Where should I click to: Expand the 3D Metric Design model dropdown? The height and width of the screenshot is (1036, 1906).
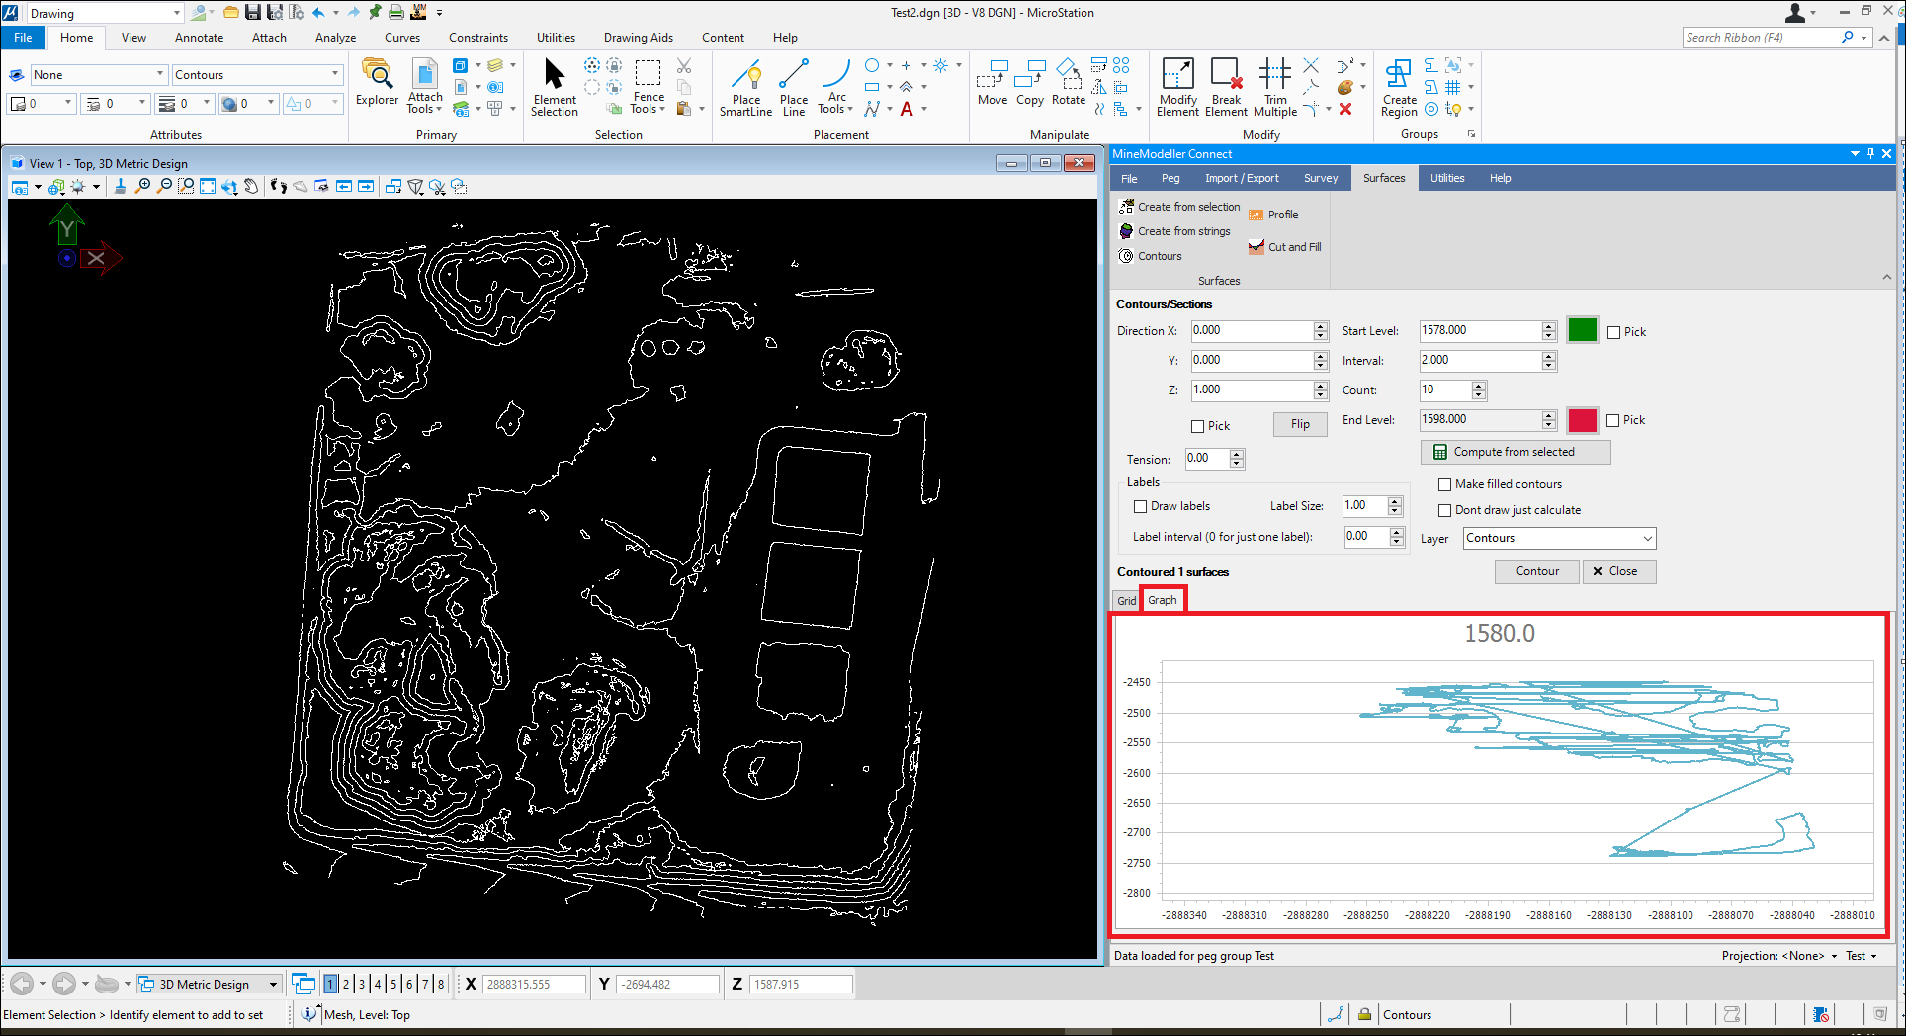[274, 984]
